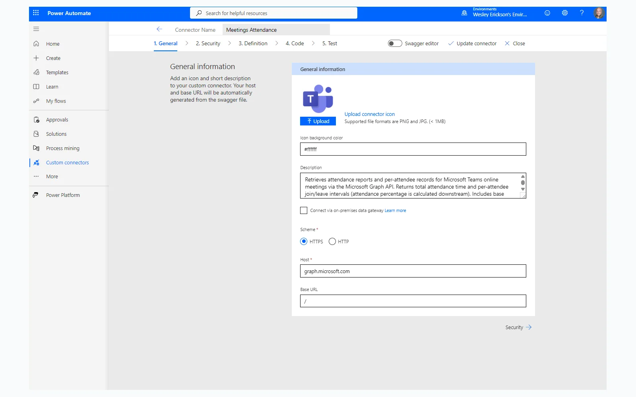
Task: Click the Environments icon in header
Action: click(x=464, y=13)
